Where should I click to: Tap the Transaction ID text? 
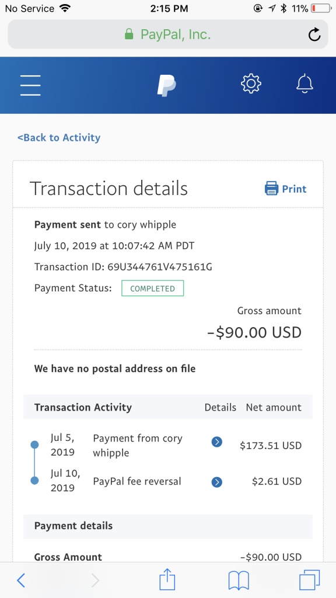123,267
